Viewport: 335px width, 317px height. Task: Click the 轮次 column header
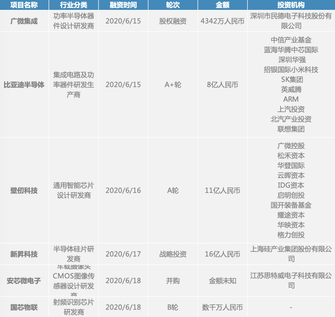tap(173, 5)
